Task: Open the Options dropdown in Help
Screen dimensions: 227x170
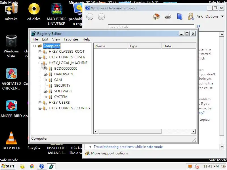Action: (215, 16)
